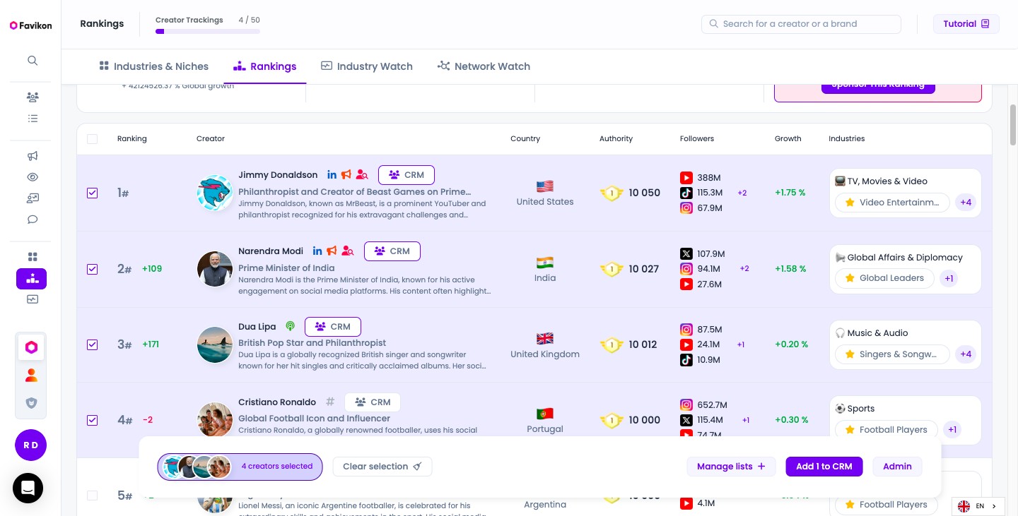Screen dimensions: 1018x516
Task: Click Cristiano Ronaldo's hashtag icon
Action: pyautogui.click(x=330, y=402)
